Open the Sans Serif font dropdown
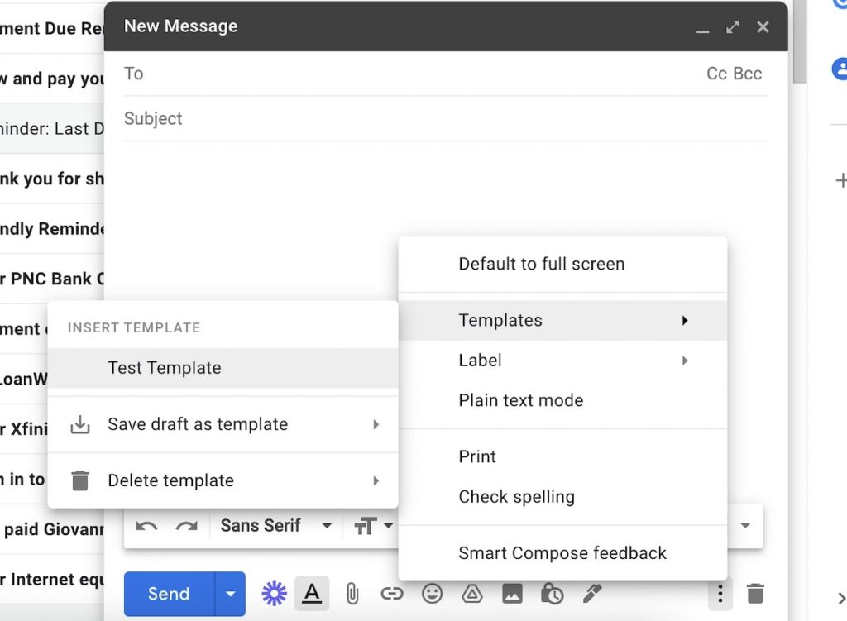Screen dimensions: 847x621 click(275, 526)
